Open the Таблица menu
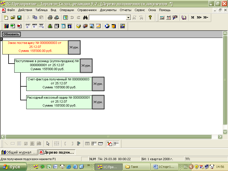 coord(41,10)
